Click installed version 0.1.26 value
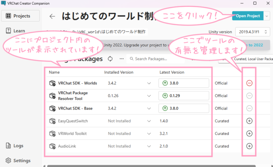This screenshot has width=273, height=167. [x=113, y=96]
